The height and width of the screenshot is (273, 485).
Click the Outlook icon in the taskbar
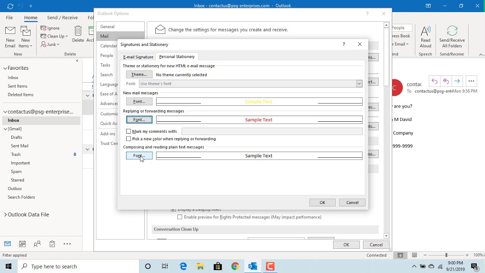(x=253, y=266)
